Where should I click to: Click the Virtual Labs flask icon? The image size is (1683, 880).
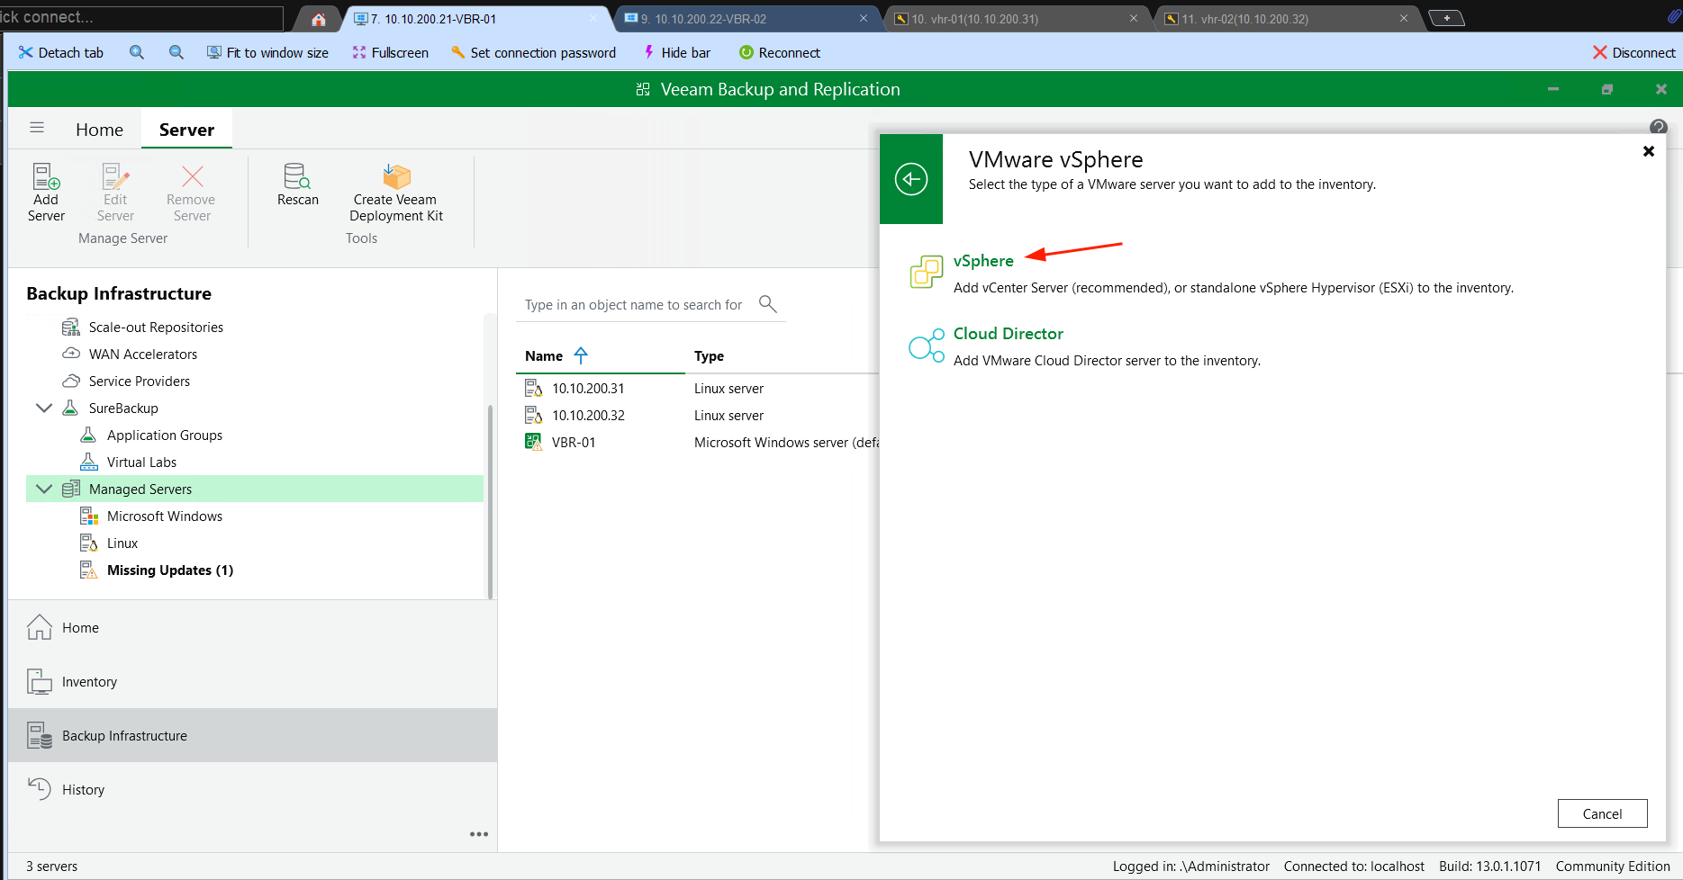click(x=88, y=462)
